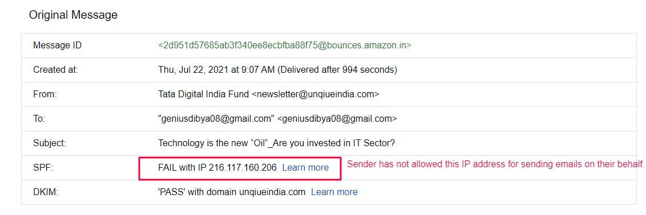The height and width of the screenshot is (215, 646).
Task: Click the Delivered after 994 seconds text
Action: click(x=337, y=70)
